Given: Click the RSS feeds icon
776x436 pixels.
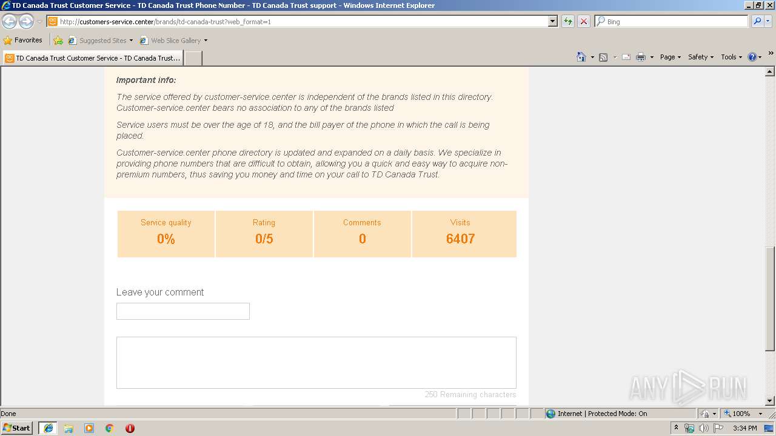Looking at the screenshot, I should pyautogui.click(x=603, y=57).
